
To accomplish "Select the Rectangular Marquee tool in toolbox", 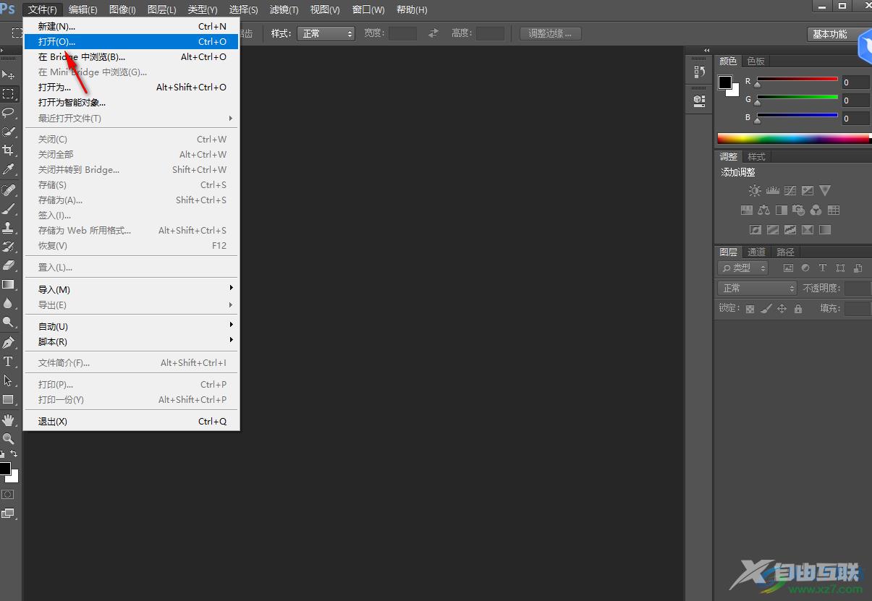I will click(x=9, y=94).
